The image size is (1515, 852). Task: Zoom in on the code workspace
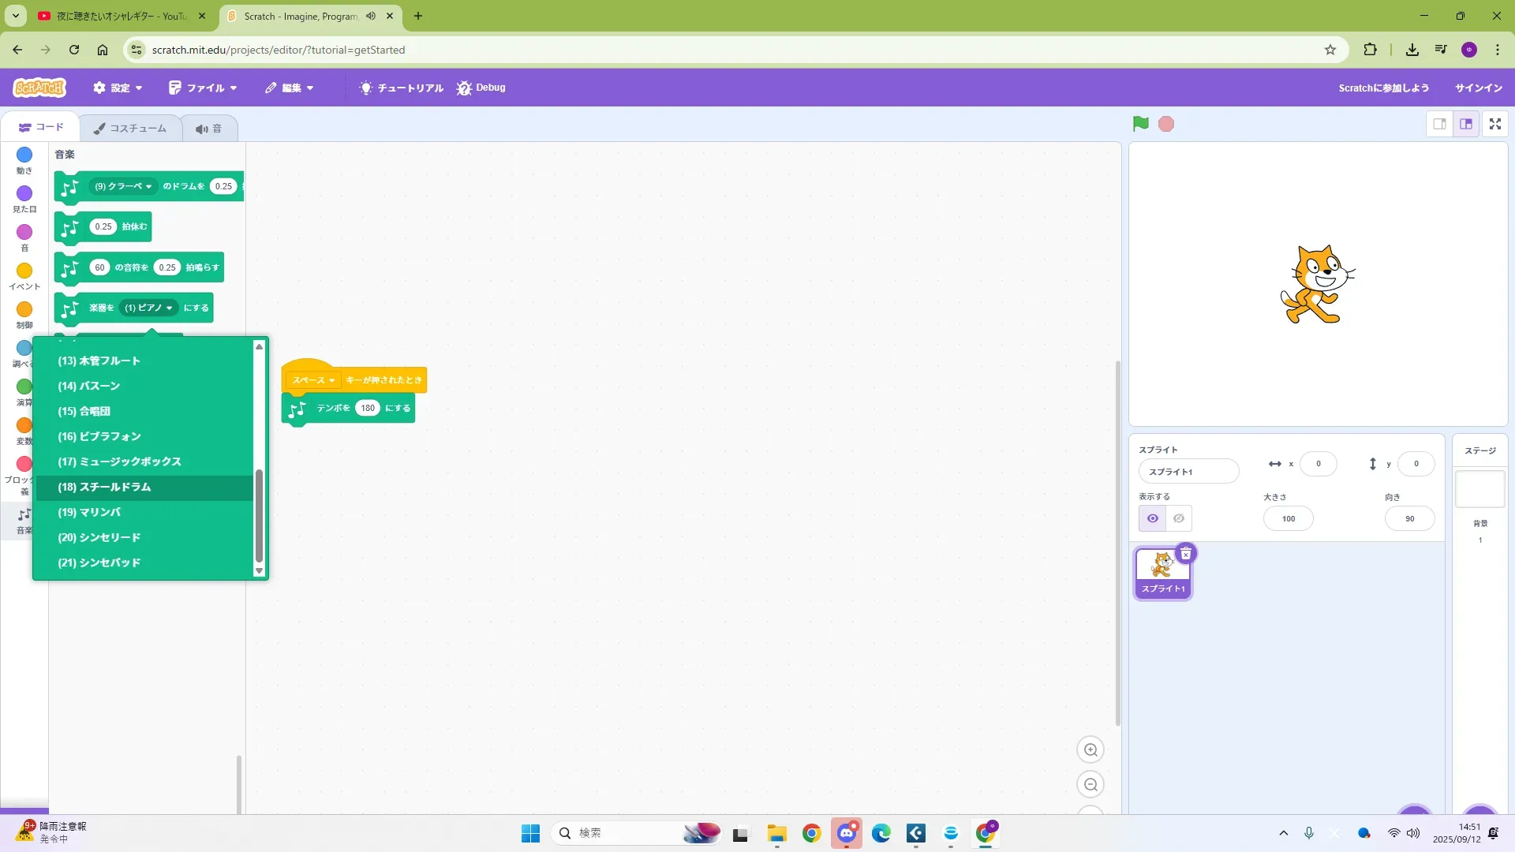(1090, 750)
